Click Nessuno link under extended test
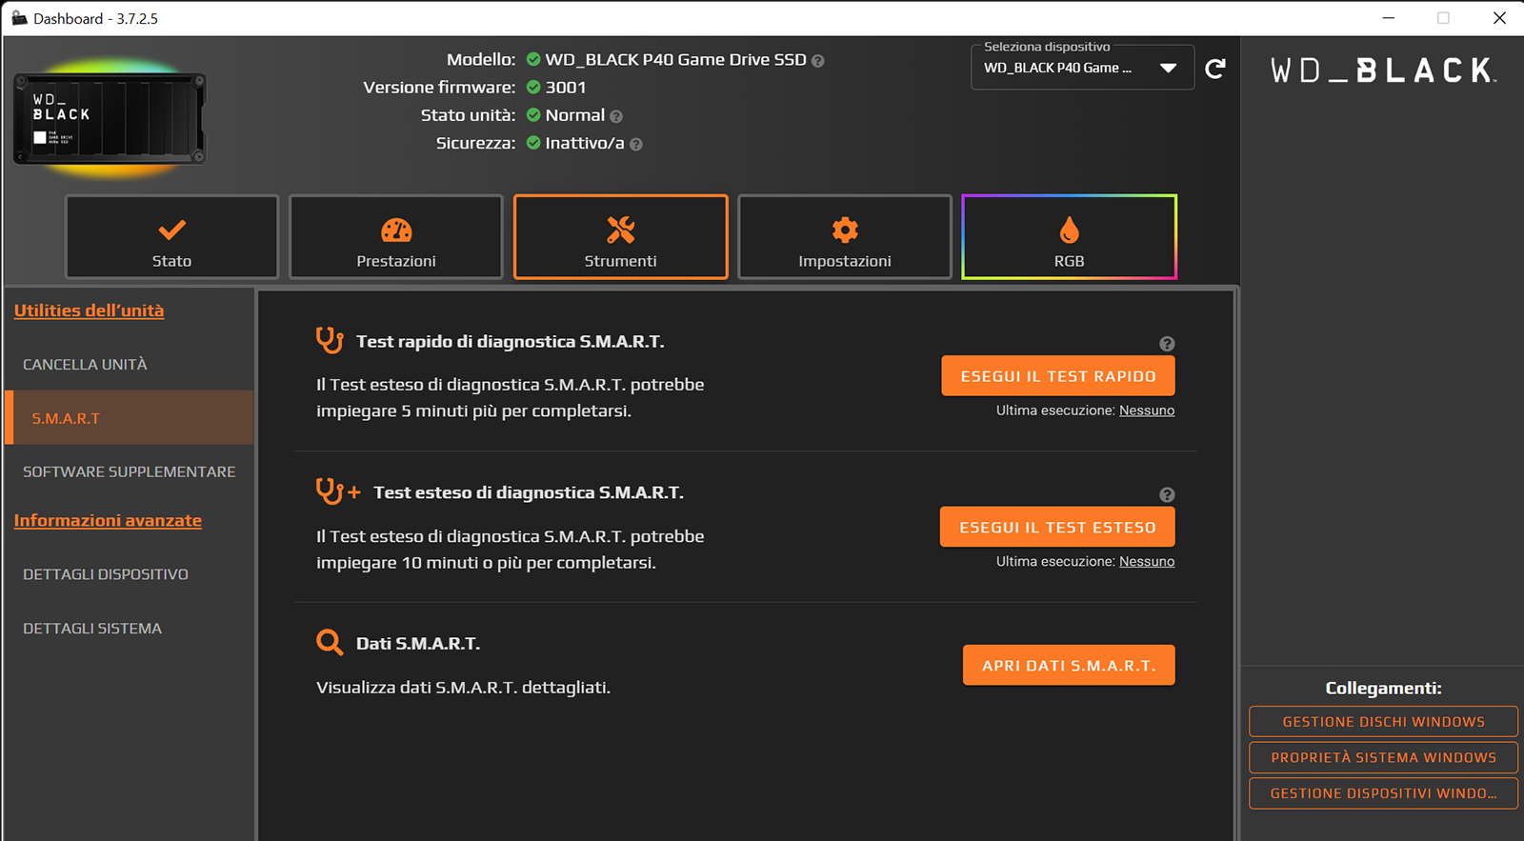Viewport: 1524px width, 841px height. [x=1147, y=562]
